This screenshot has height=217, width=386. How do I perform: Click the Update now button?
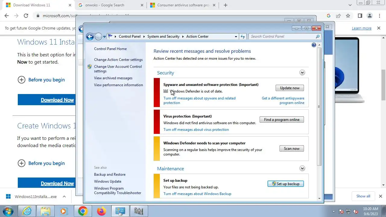(290, 88)
